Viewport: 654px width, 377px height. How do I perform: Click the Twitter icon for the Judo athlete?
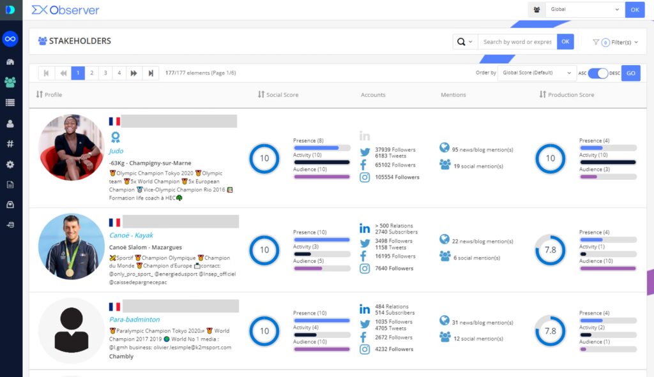click(365, 152)
